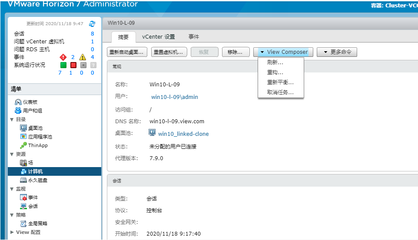
Task: Select 永久磁盘 in the inventory tree
Action: click(x=38, y=180)
